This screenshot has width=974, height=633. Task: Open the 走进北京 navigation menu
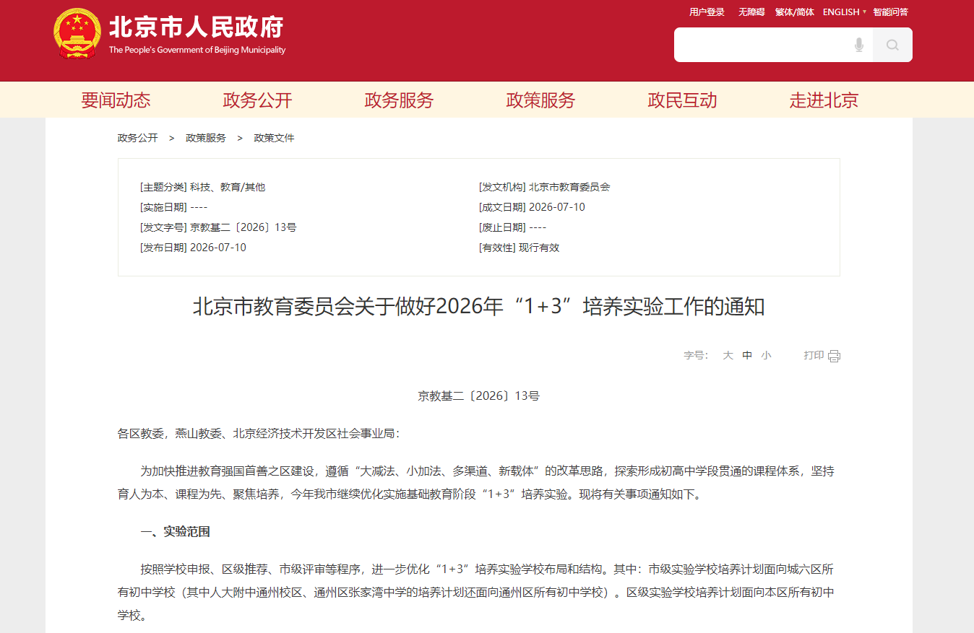coord(824,100)
